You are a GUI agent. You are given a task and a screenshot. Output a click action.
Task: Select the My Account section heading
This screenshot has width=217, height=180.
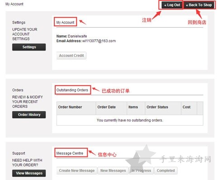click(x=65, y=23)
